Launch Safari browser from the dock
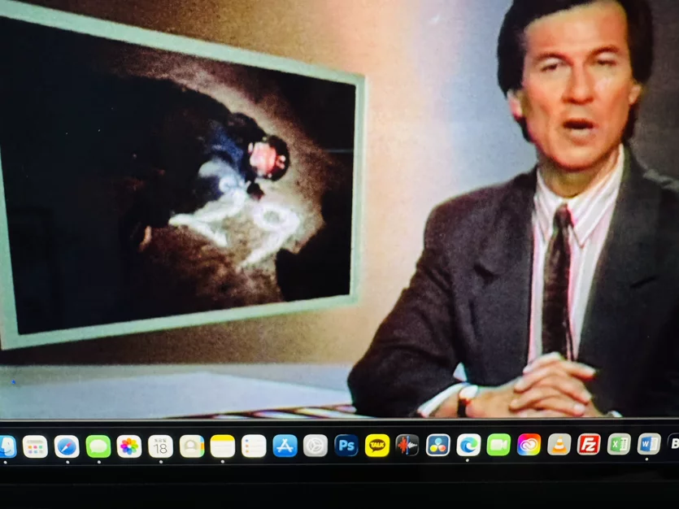The height and width of the screenshot is (509, 679). click(x=67, y=446)
